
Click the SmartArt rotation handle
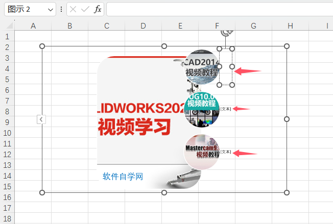pyautogui.click(x=227, y=33)
